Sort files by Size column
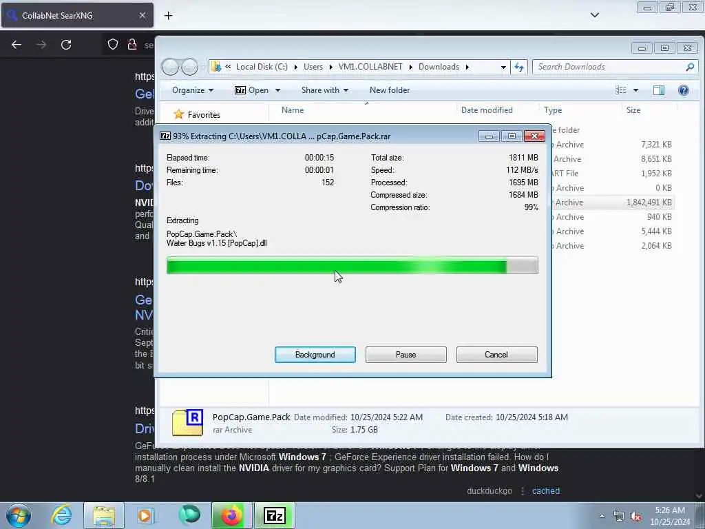 tap(633, 110)
